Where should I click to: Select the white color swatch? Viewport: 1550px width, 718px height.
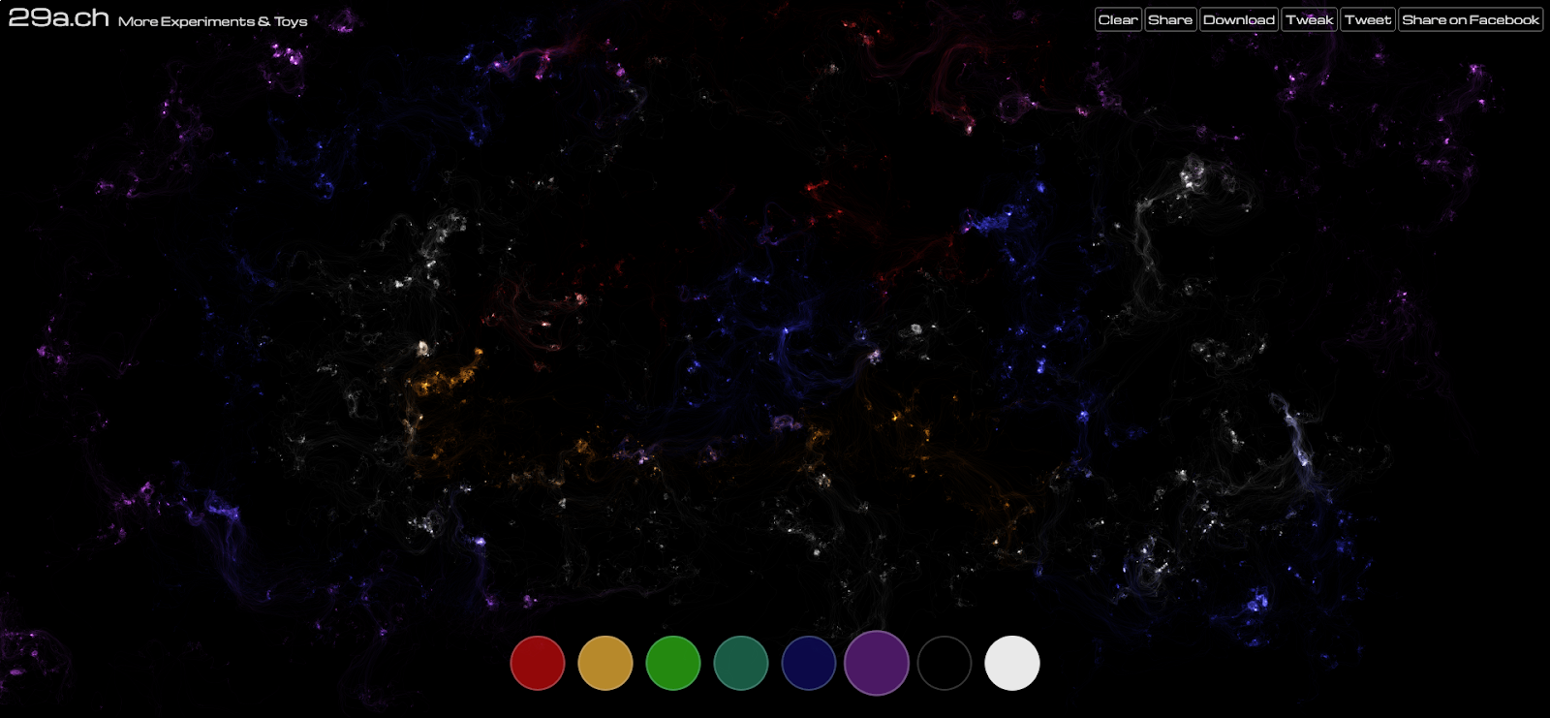coord(1012,664)
